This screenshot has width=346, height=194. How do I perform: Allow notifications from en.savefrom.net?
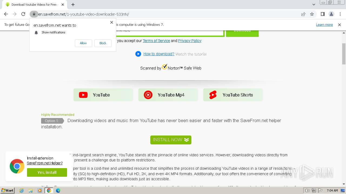[x=83, y=43]
